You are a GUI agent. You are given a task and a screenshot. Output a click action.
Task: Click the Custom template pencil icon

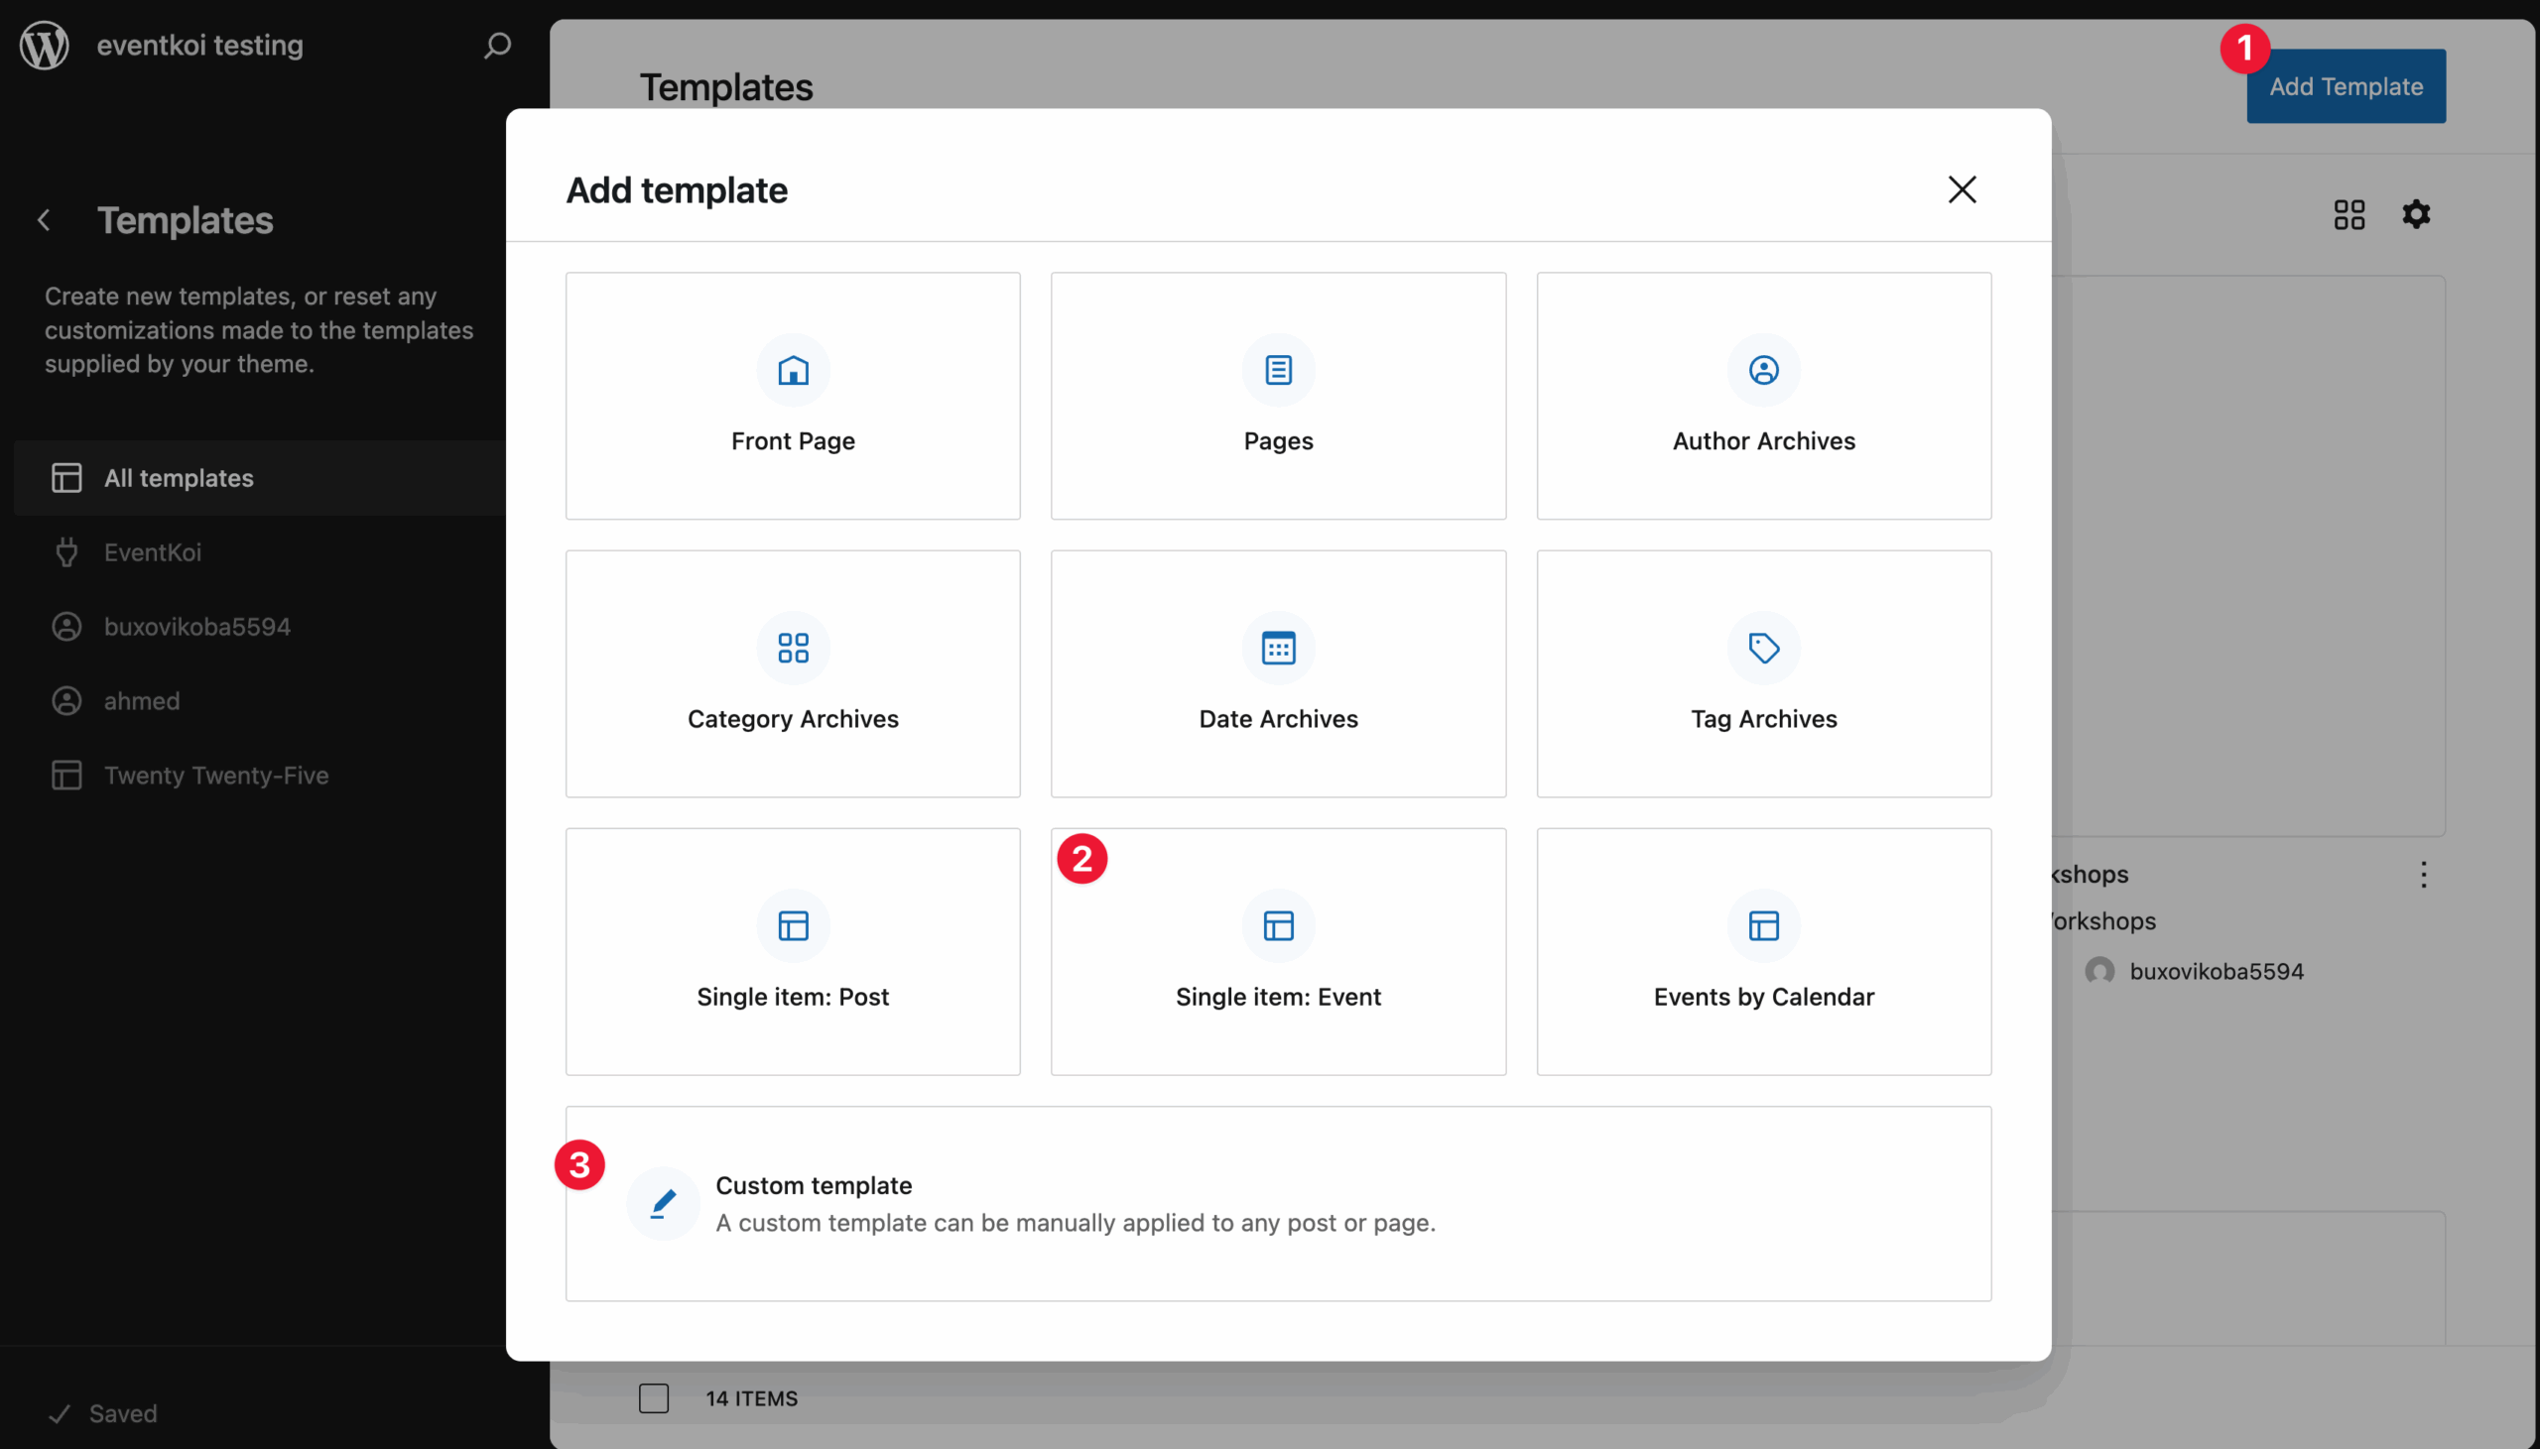click(663, 1203)
